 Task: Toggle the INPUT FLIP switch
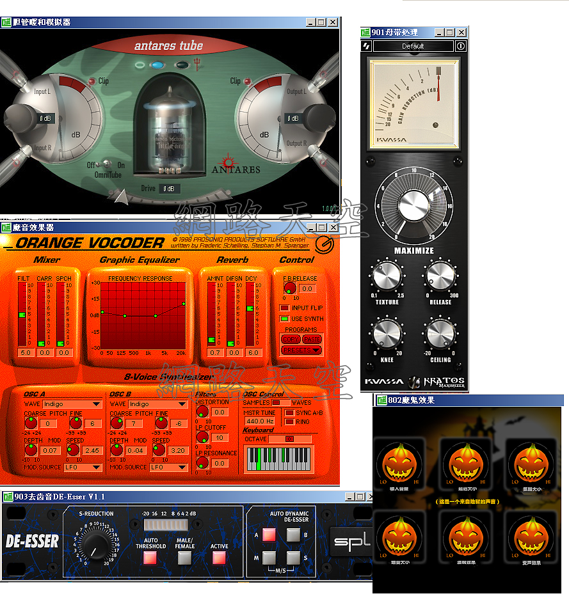285,308
